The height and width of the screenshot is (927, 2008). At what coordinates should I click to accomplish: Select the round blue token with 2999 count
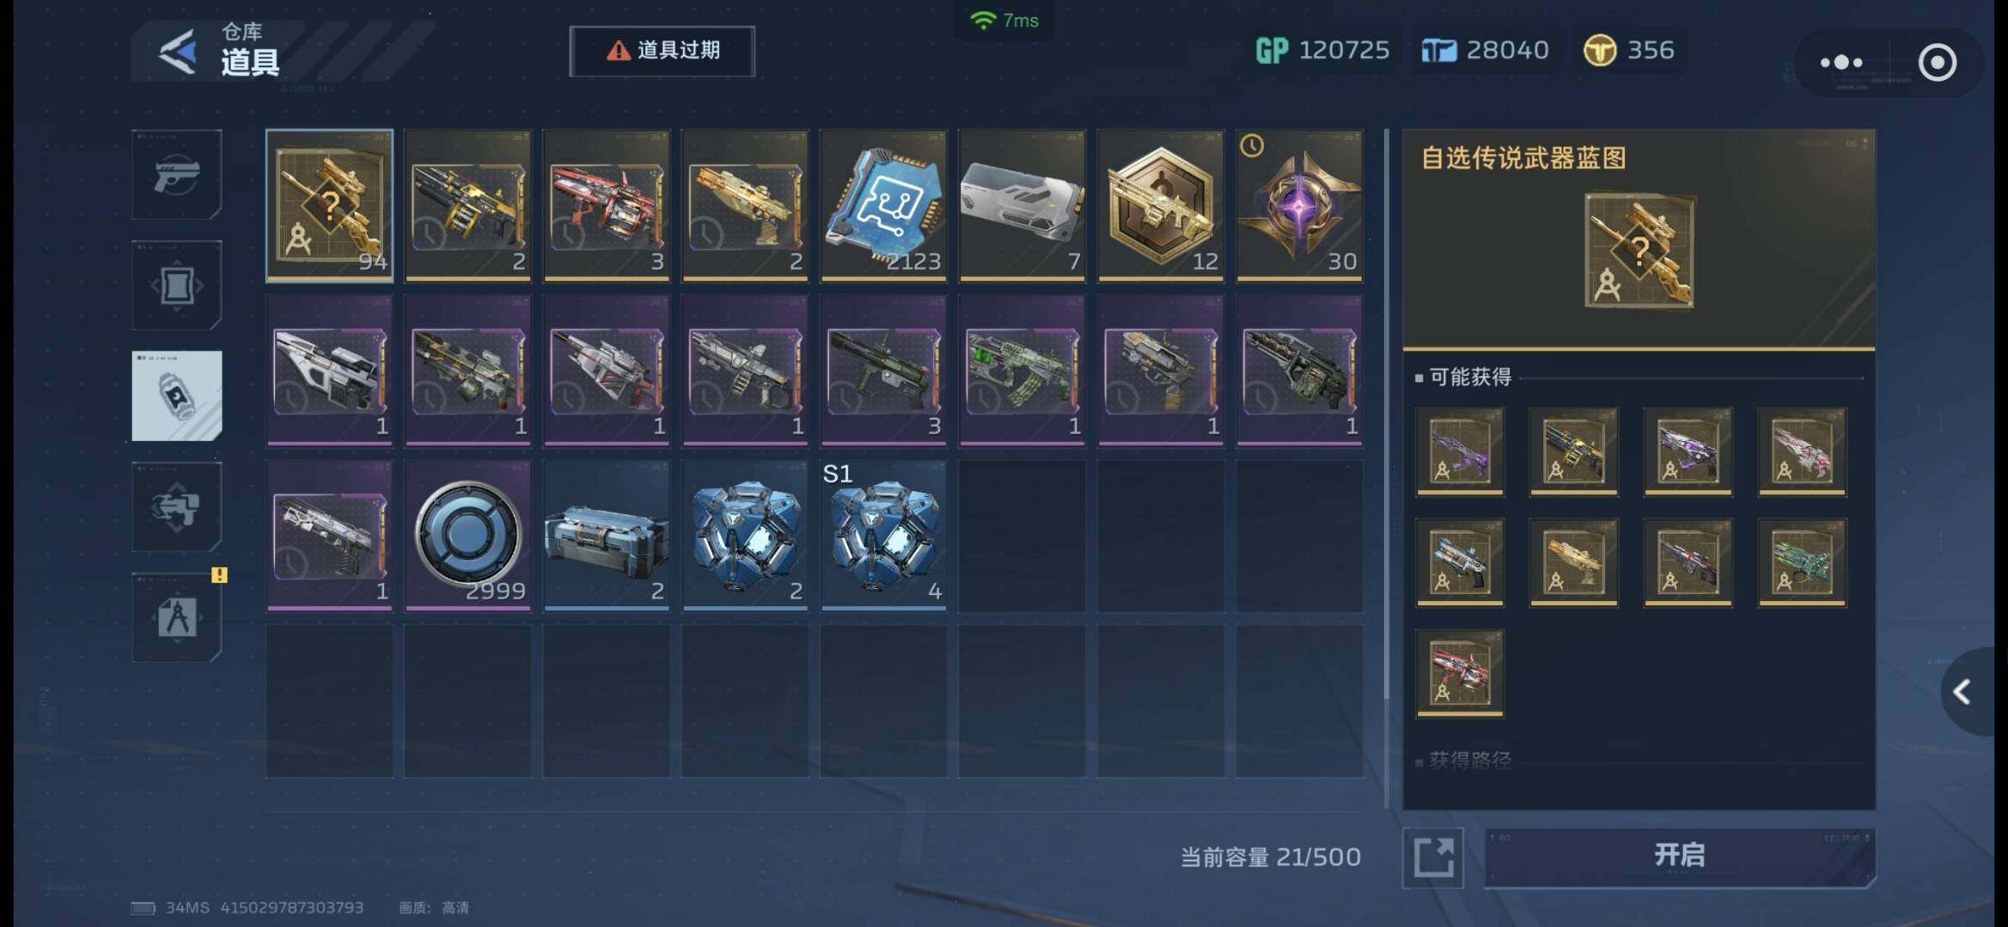point(468,535)
